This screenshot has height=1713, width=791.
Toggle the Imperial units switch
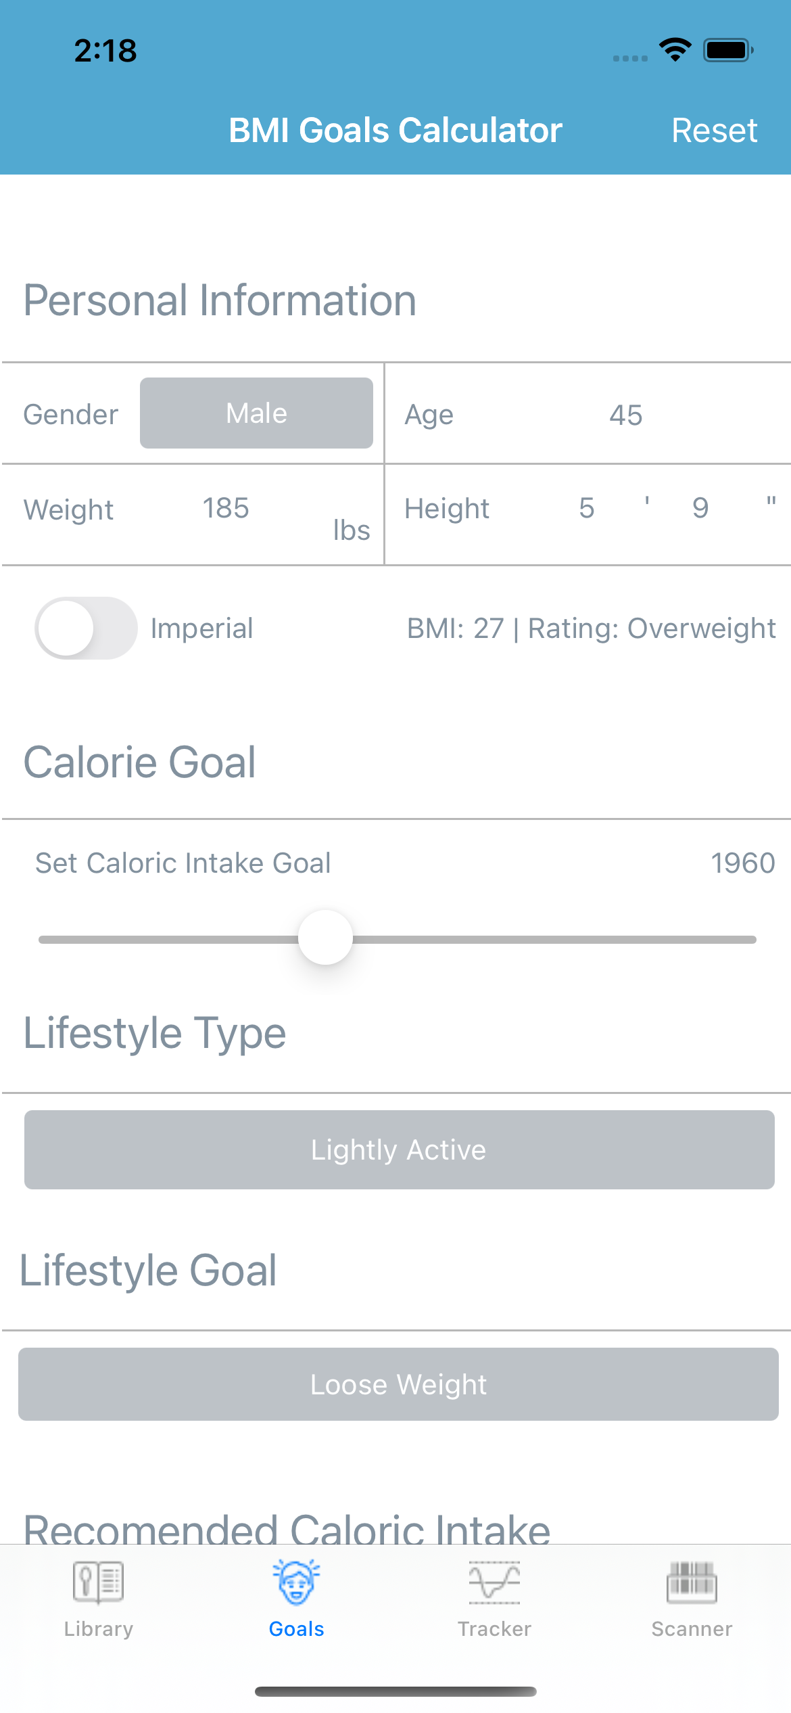[86, 628]
